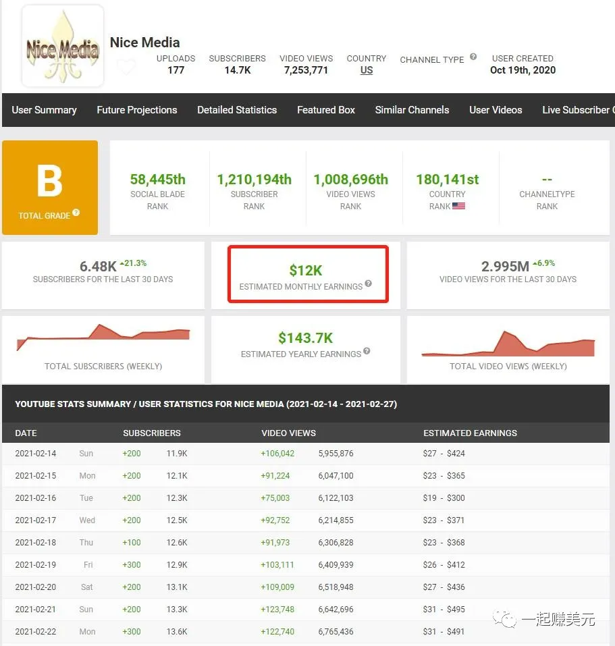The height and width of the screenshot is (646, 615).
Task: Click the Subscribers column header
Action: (152, 433)
